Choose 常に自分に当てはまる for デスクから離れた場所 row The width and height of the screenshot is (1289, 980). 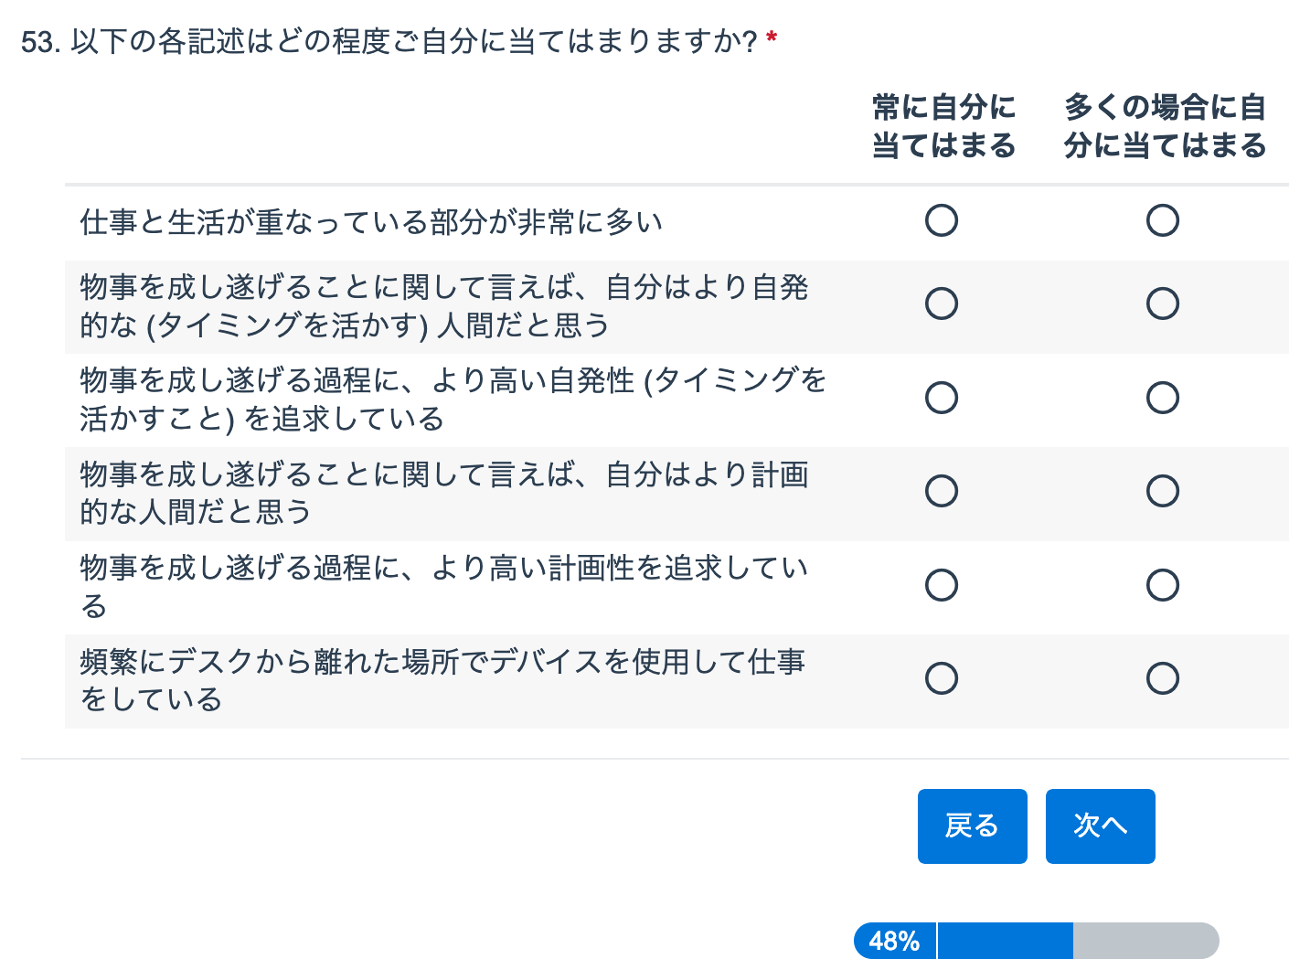[942, 678]
